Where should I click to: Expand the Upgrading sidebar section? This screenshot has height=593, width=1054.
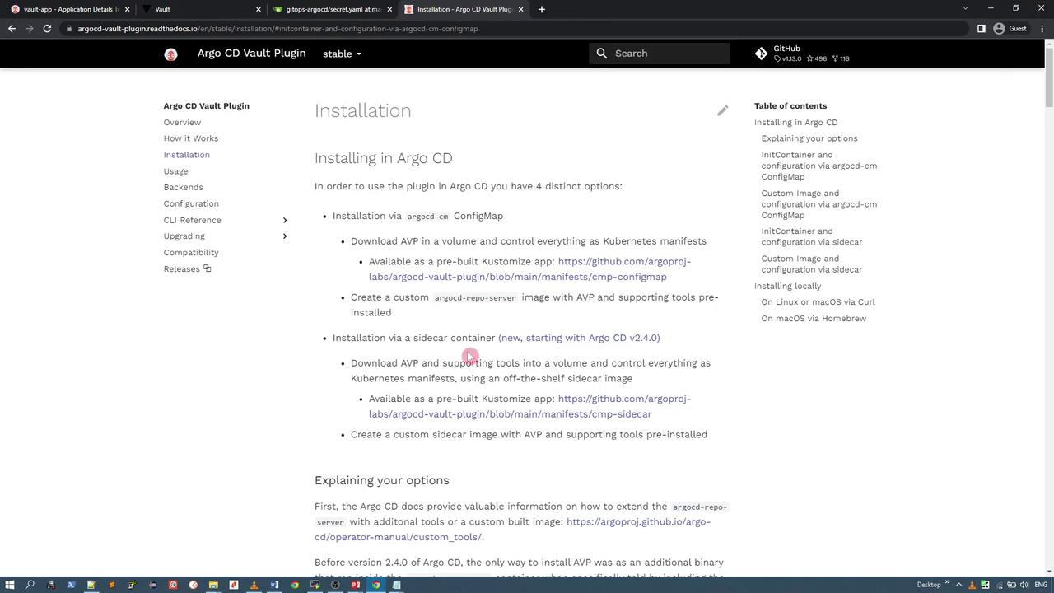(285, 236)
